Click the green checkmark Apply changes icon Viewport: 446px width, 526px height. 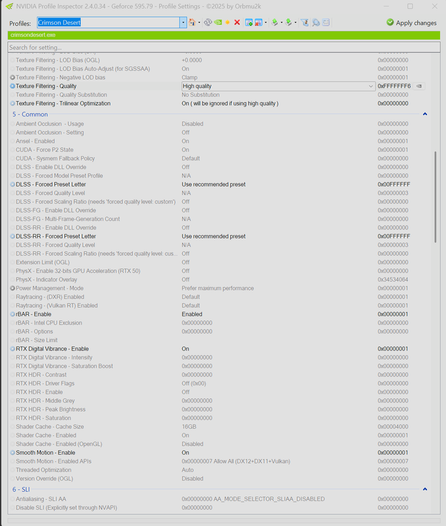[x=390, y=22]
